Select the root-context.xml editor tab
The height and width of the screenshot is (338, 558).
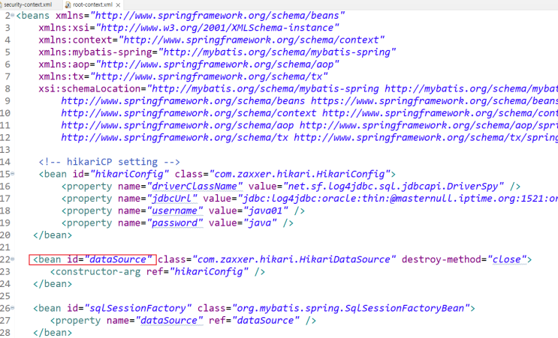pos(92,4)
